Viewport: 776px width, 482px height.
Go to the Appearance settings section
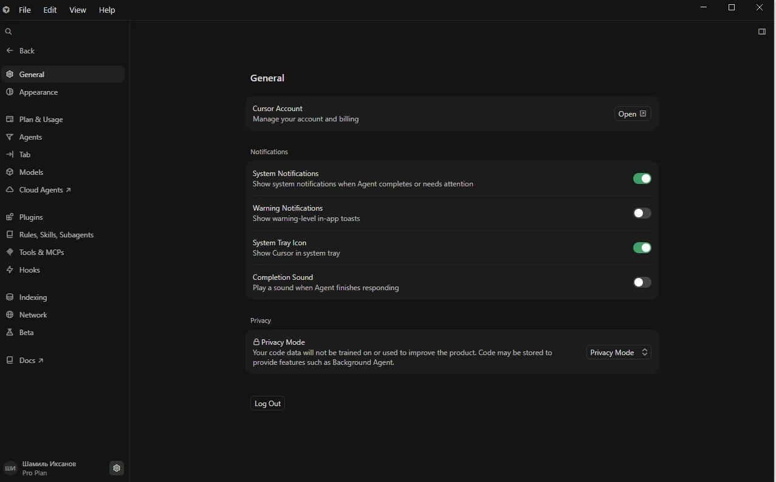coord(38,92)
